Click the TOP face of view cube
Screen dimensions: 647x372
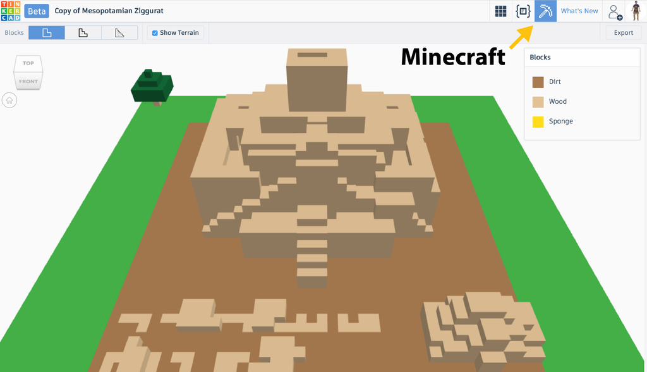(28, 63)
